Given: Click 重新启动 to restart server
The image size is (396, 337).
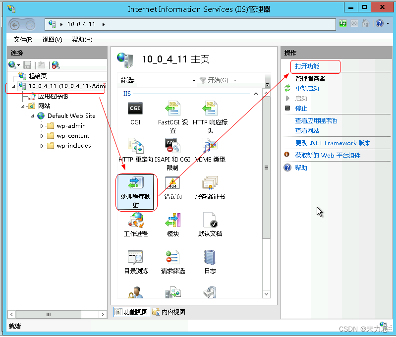Looking at the screenshot, I should [x=307, y=89].
